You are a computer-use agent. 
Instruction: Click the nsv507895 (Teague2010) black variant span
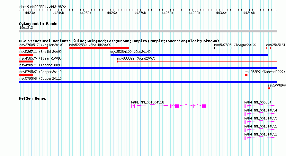pos(223,48)
